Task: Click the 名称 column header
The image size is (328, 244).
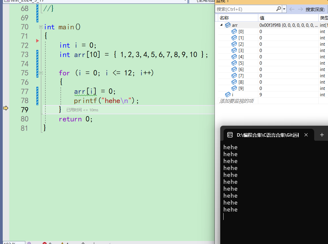Action: coord(224,18)
